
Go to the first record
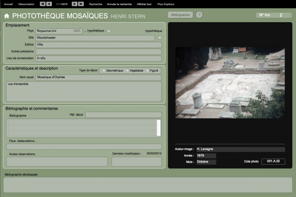click(43, 4)
